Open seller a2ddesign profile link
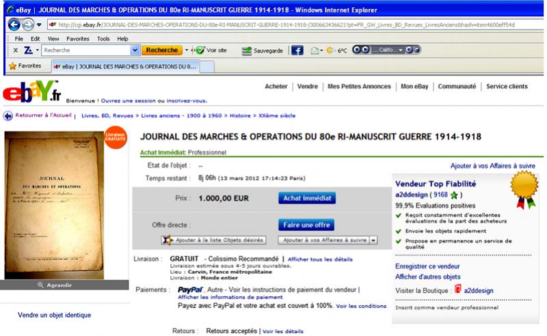 pyautogui.click(x=412, y=195)
